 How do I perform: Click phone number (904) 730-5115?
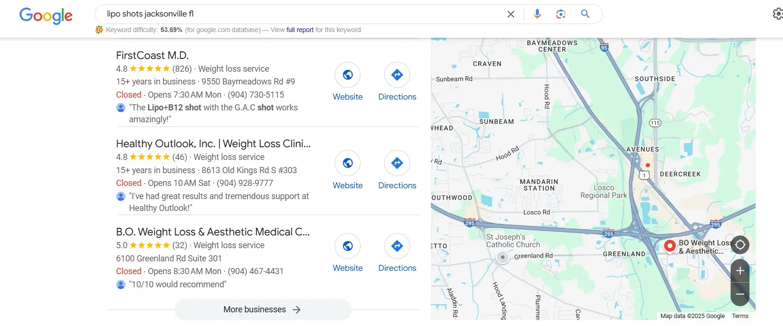click(256, 95)
